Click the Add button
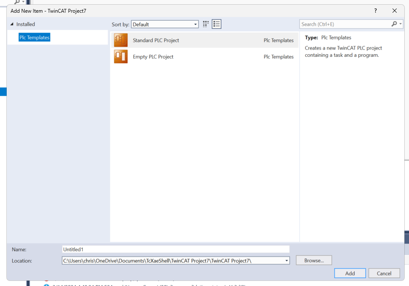This screenshot has height=286, width=409. [x=350, y=273]
